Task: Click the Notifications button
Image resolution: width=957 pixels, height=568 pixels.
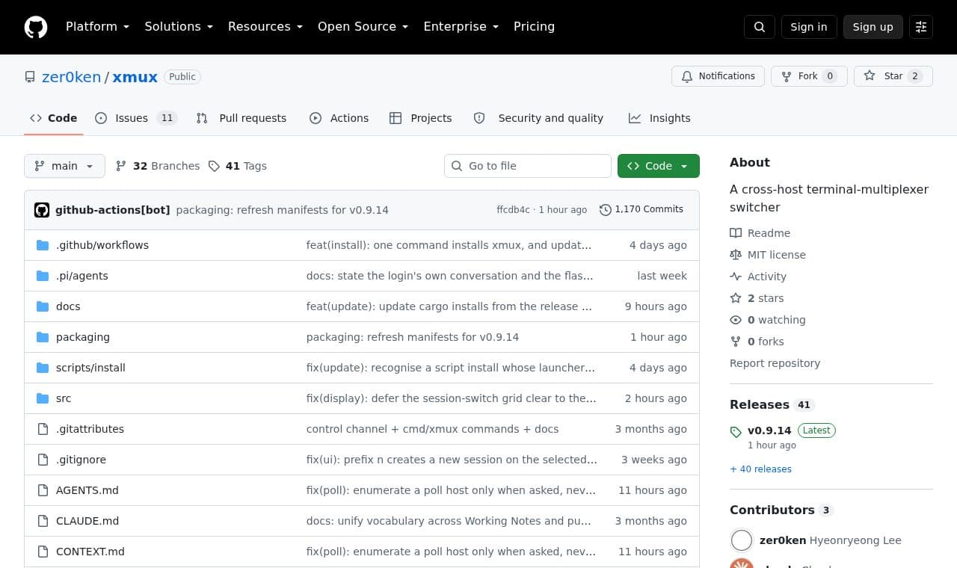Action: (718, 76)
